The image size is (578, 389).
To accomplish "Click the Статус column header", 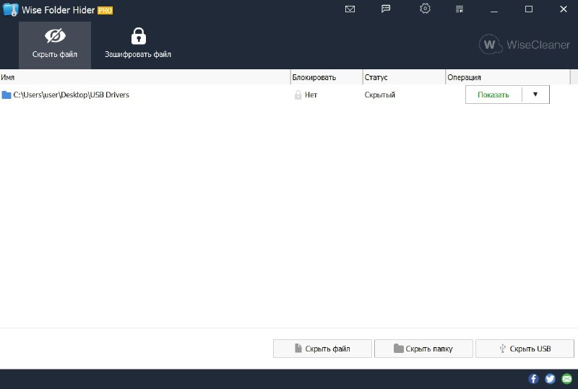I will coord(404,77).
